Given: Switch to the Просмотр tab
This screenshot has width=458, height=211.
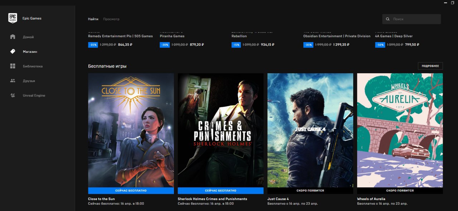Looking at the screenshot, I should coord(111,19).
